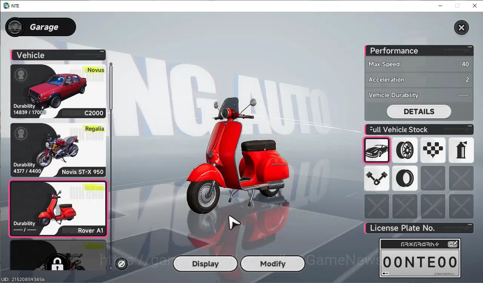
Task: Select the Novus C2000 car card
Action: point(58,91)
